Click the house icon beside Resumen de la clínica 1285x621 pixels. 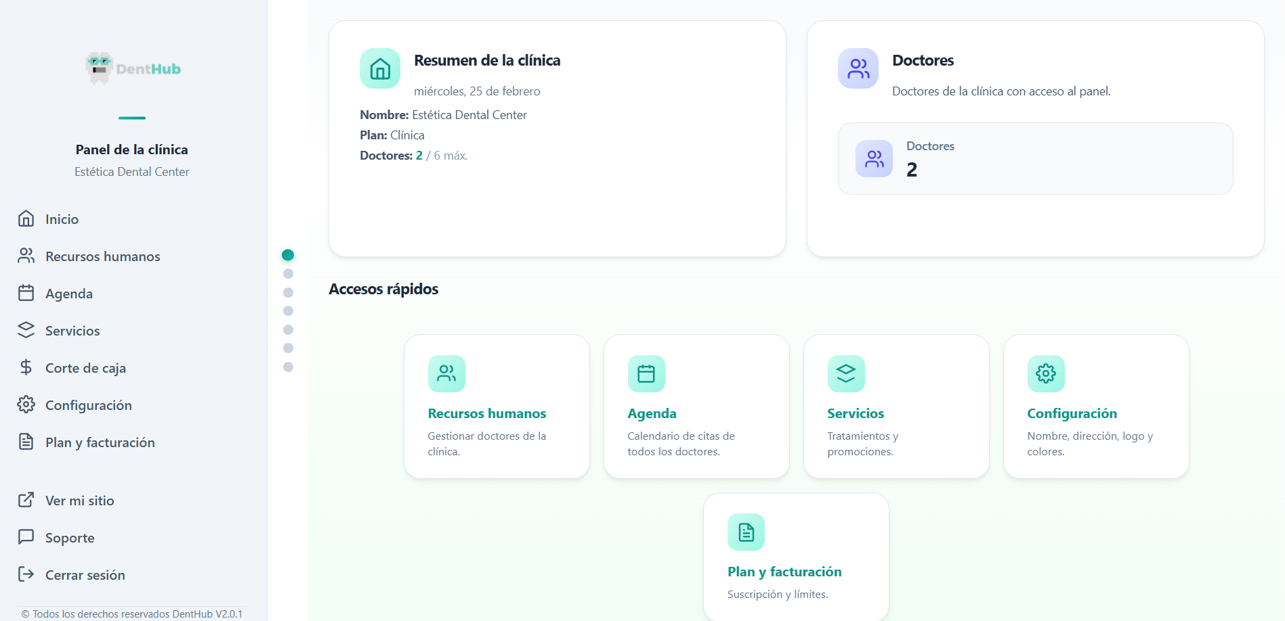pos(380,68)
